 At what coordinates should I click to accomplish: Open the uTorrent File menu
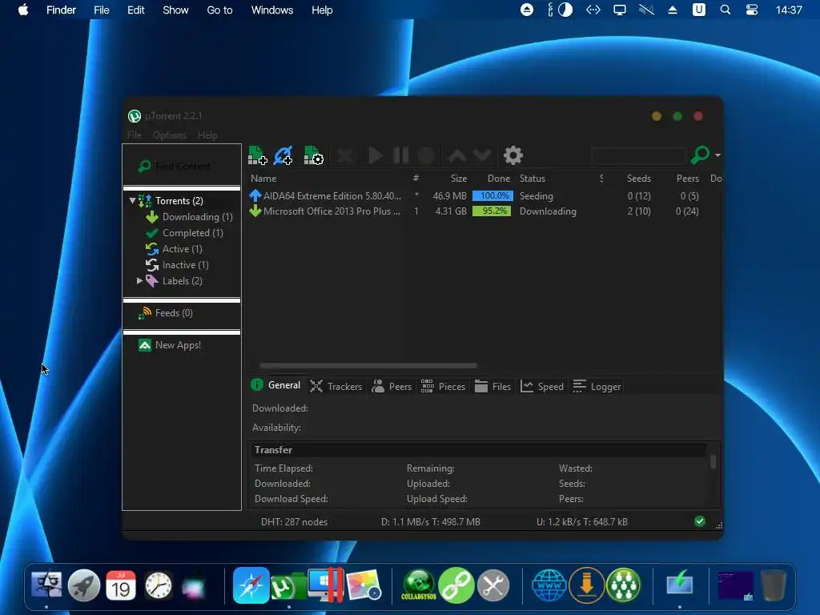click(x=135, y=135)
